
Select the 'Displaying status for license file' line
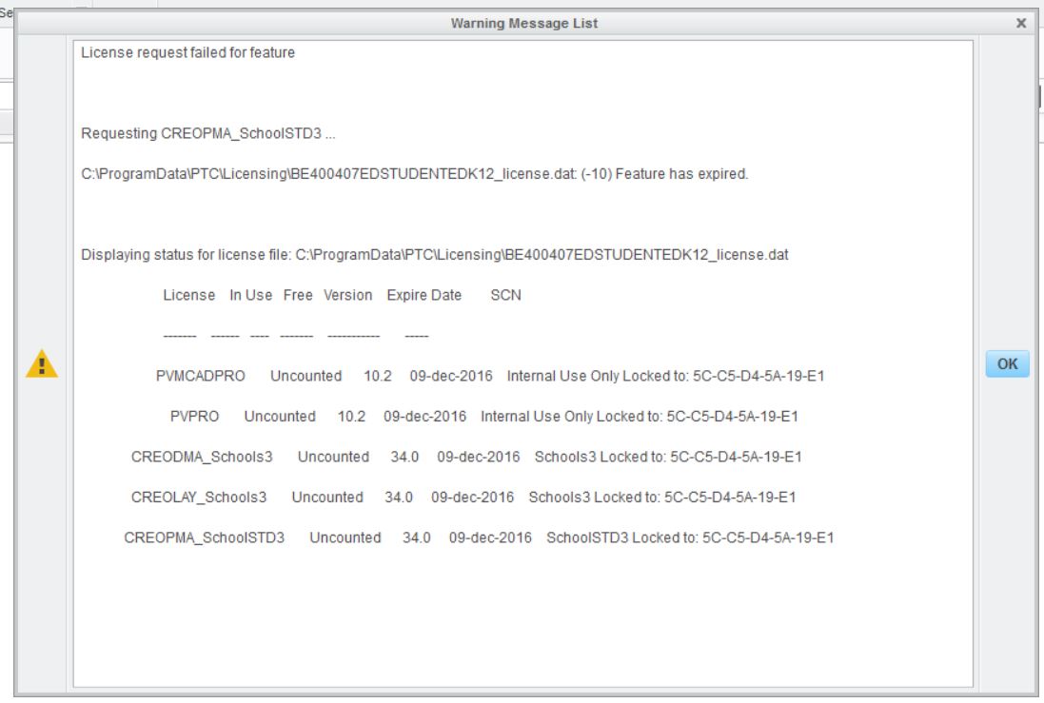point(434,255)
